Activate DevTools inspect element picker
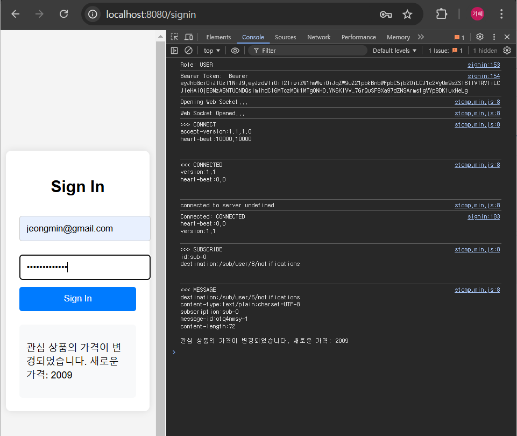Image resolution: width=517 pixels, height=436 pixels. click(x=174, y=37)
